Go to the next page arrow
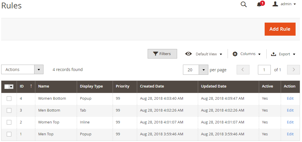The image size is (302, 142). click(294, 70)
